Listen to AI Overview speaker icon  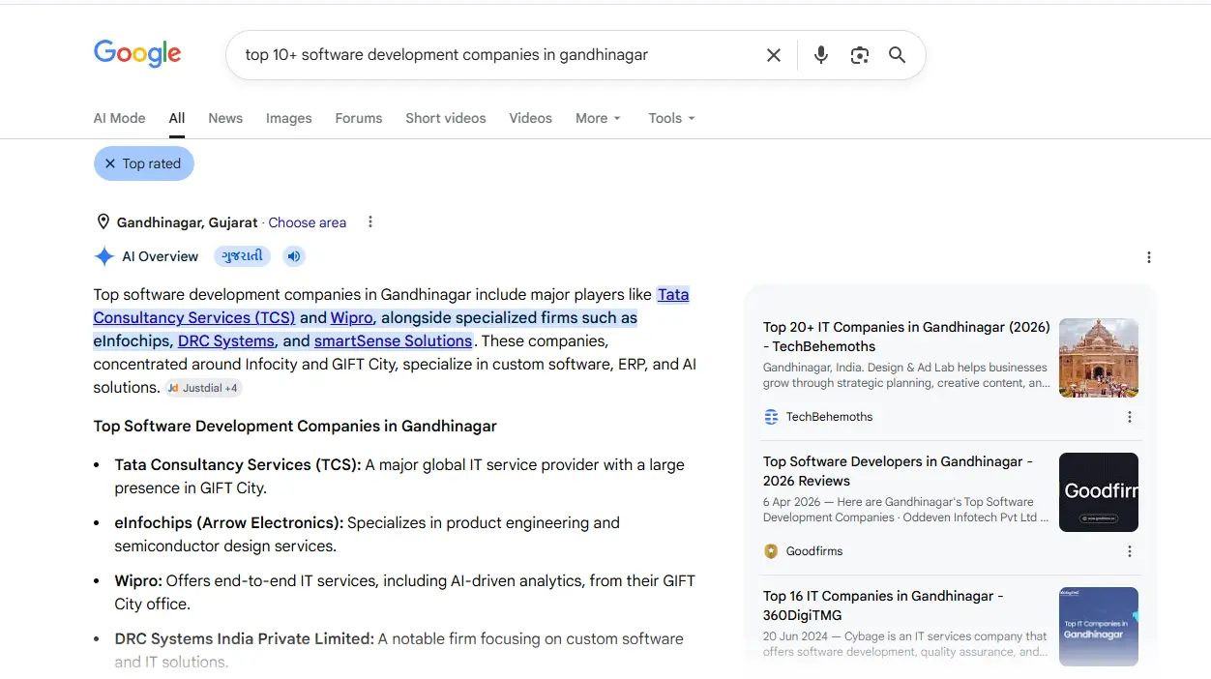(x=294, y=256)
